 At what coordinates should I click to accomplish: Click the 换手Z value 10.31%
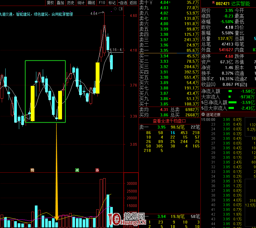click(x=226, y=79)
